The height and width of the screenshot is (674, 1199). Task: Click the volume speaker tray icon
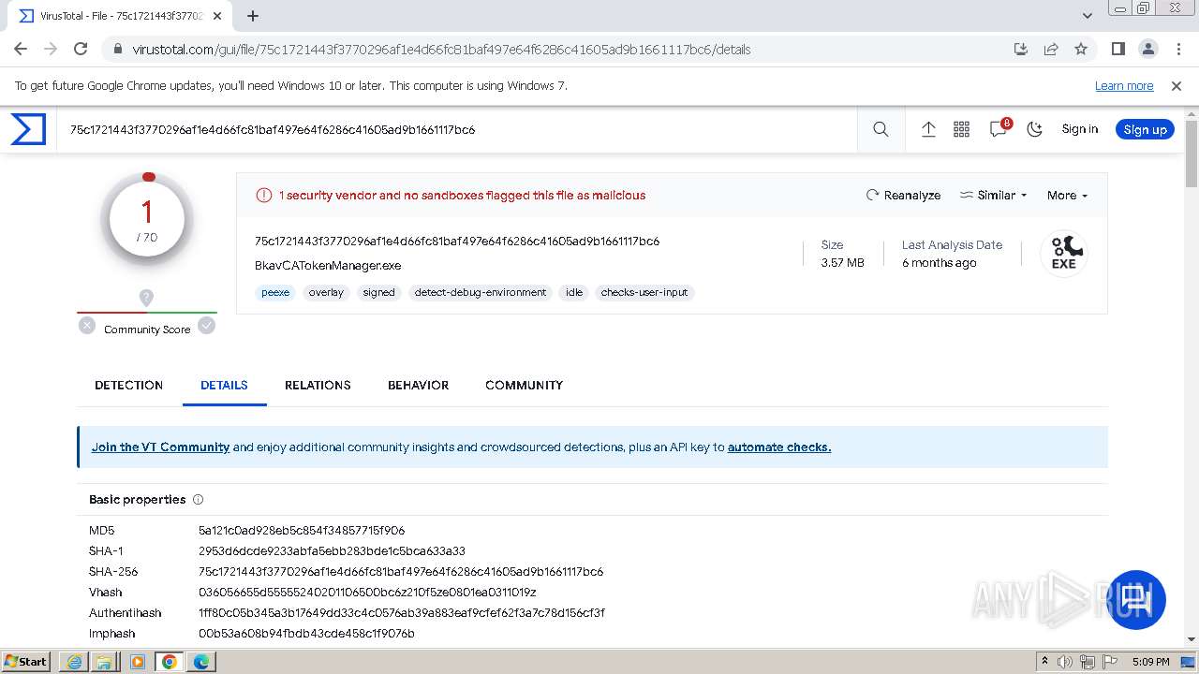[1065, 662]
